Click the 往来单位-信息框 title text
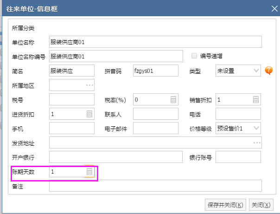 tap(32, 9)
